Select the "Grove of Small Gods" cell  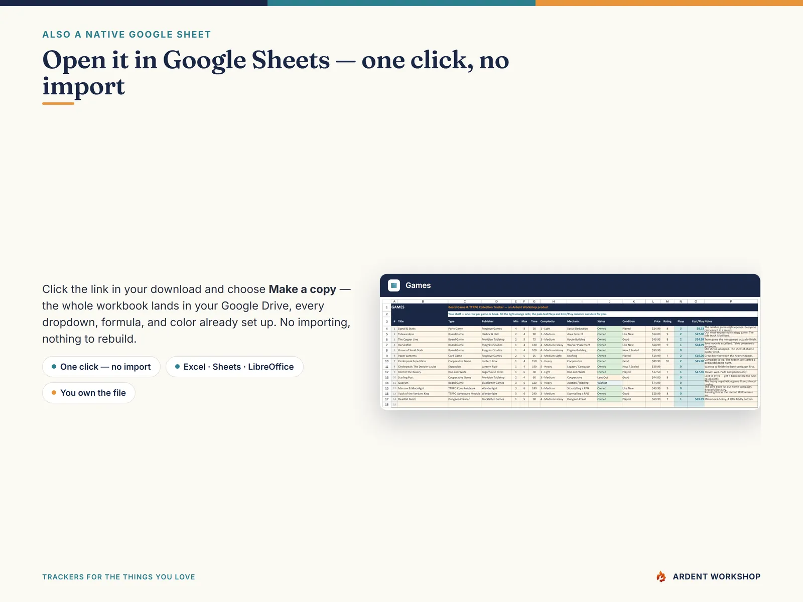423,350
